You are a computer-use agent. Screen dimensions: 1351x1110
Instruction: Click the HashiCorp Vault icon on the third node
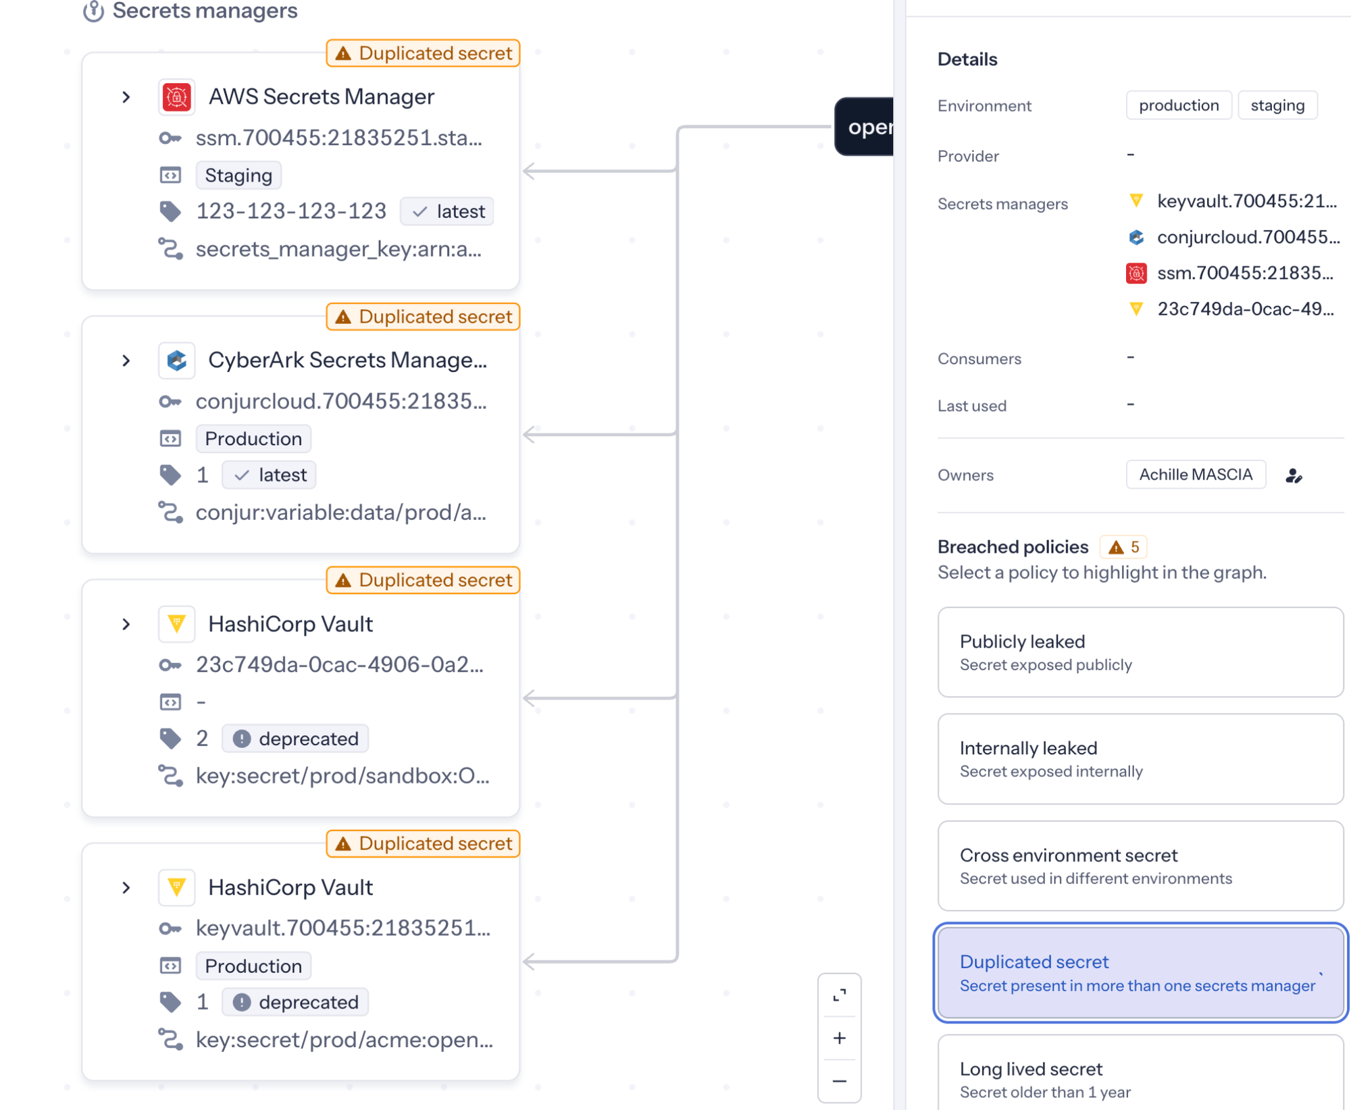tap(176, 624)
